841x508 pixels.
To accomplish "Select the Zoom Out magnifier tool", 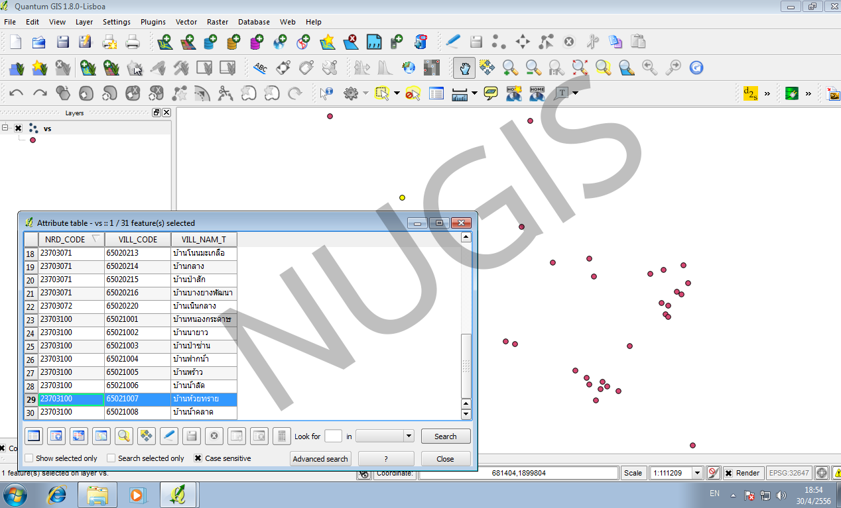I will pos(533,68).
